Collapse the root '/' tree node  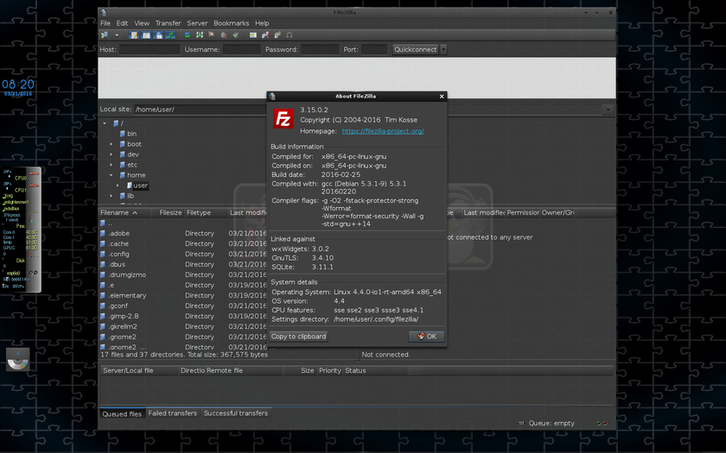pyautogui.click(x=105, y=123)
